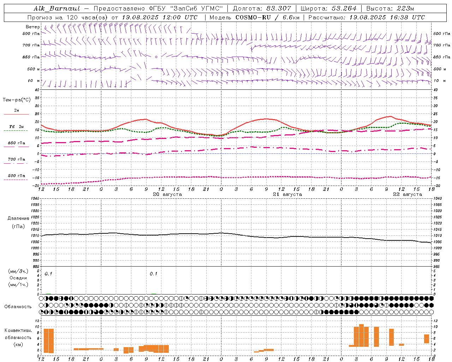Click the "Облачность" cloud cover label
Image resolution: width=452 pixels, height=362 pixels.
tap(18, 306)
